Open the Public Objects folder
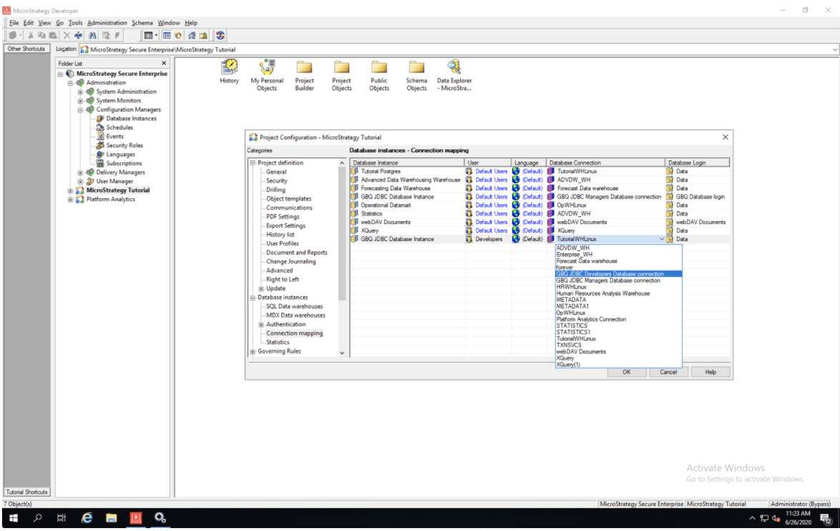840x531 pixels. [379, 67]
